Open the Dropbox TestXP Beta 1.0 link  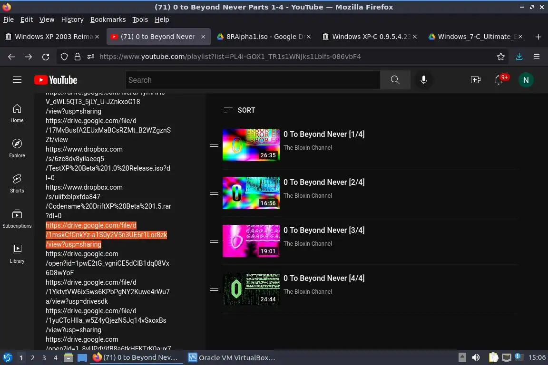coord(108,163)
